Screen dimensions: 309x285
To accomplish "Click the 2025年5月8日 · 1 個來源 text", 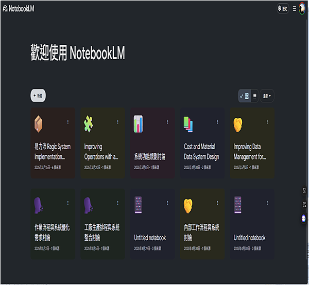I will click(x=147, y=168).
